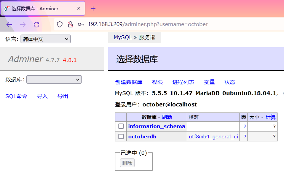Open the language dropdown 简体中文
The height and width of the screenshot is (179, 284).
[x=45, y=39]
